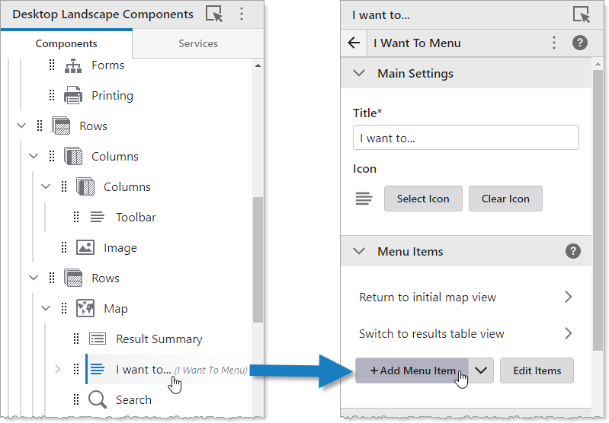The height and width of the screenshot is (423, 609).
Task: Click the Add Menu Item button
Action: [x=412, y=371]
